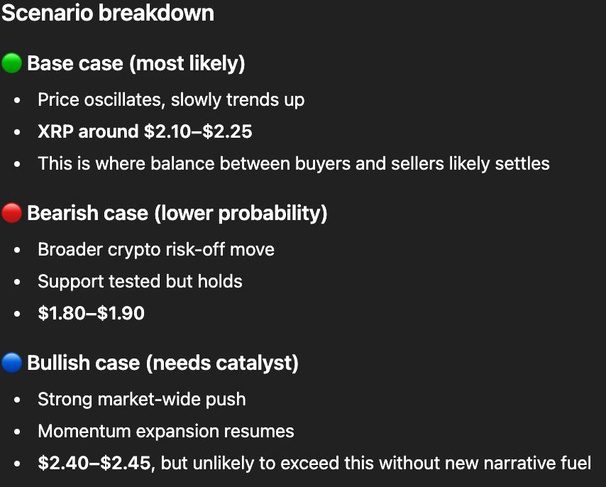Screen dimensions: 606x487
Task: Select the Bearish case (lower probability) heading
Action: tap(177, 214)
